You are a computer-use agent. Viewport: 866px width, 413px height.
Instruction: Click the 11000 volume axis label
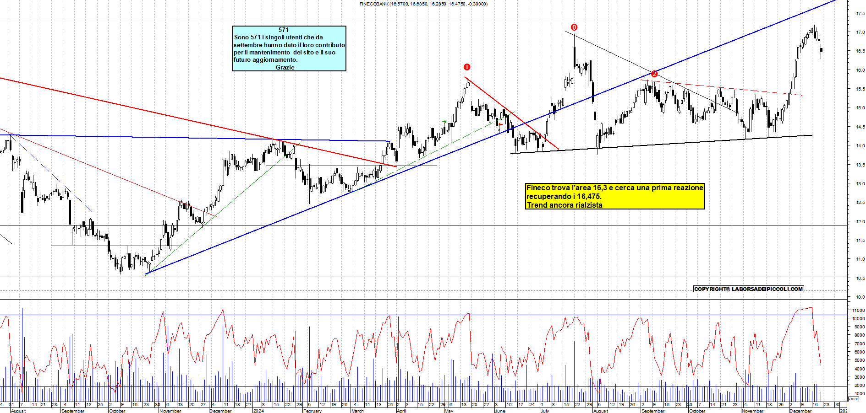tap(858, 310)
